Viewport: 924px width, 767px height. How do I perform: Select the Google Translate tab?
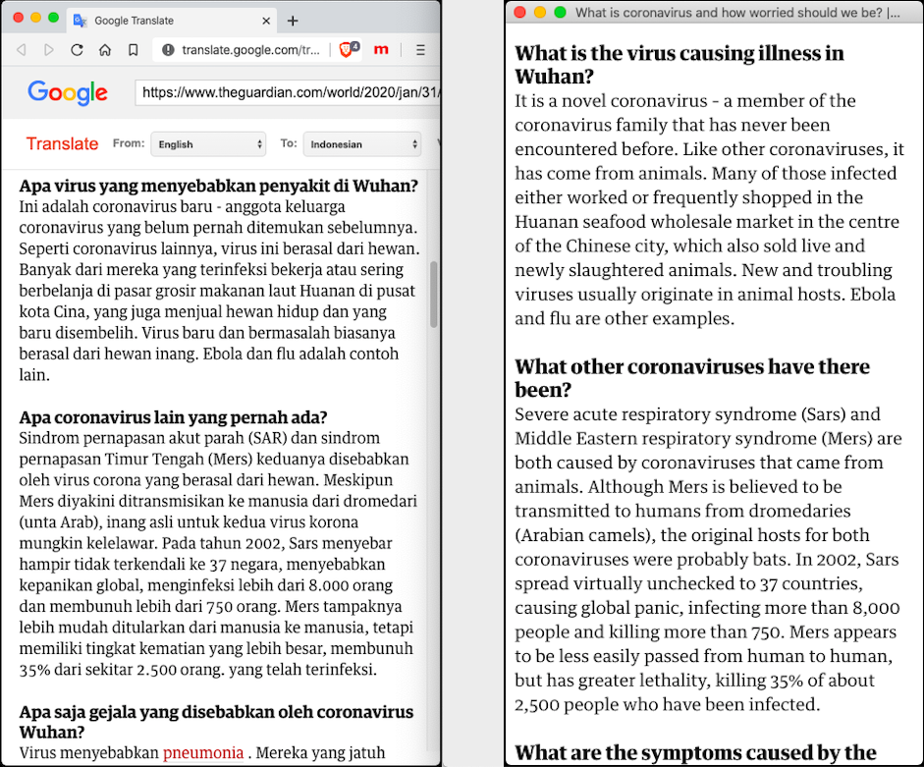[x=171, y=21]
